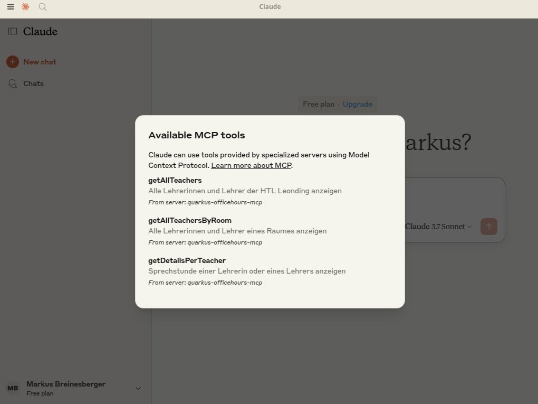Viewport: 538px width, 404px height.
Task: Click the Upgrade link
Action: 357,104
